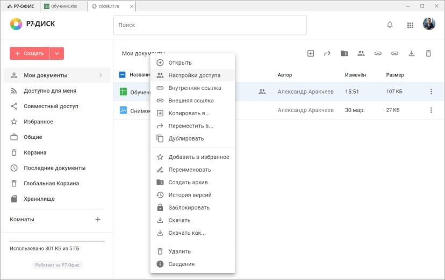Viewport: 445px width, 280px height.
Task: Expand the Мои документы chevron in the sidebar
Action: pos(101,75)
